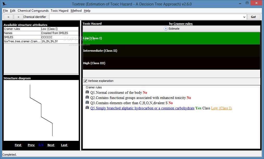Viewport: 264px width, 159px height.
Task: Click the Last structure link
Action: [x=64, y=145]
